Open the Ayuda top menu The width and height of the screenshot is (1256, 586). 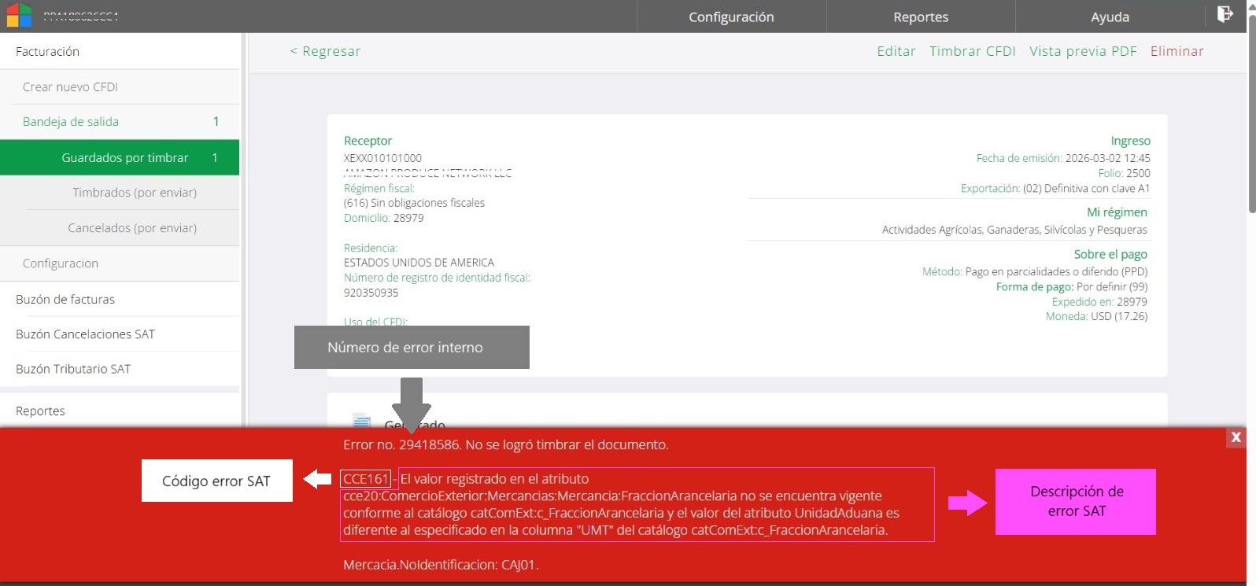click(1110, 17)
